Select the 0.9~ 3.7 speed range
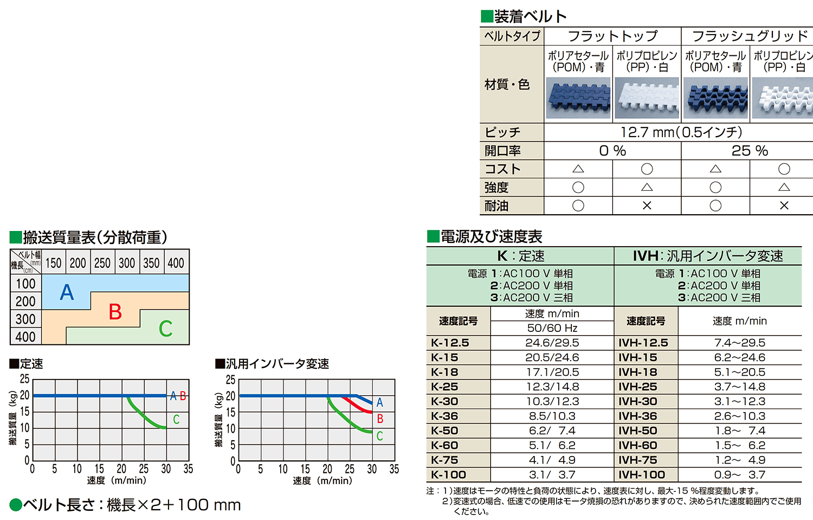This screenshot has height=520, width=813. pos(740,474)
